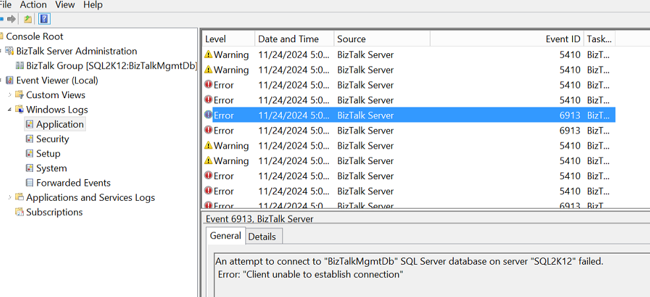Click the Subscriptions node icon
This screenshot has height=297, width=650.
click(x=20, y=212)
